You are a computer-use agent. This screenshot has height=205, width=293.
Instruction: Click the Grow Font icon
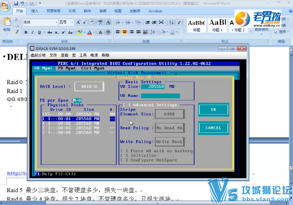[x=78, y=22]
